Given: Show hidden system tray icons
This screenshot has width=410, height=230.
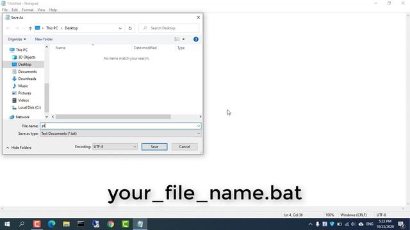Looking at the screenshot, I should coord(310,224).
